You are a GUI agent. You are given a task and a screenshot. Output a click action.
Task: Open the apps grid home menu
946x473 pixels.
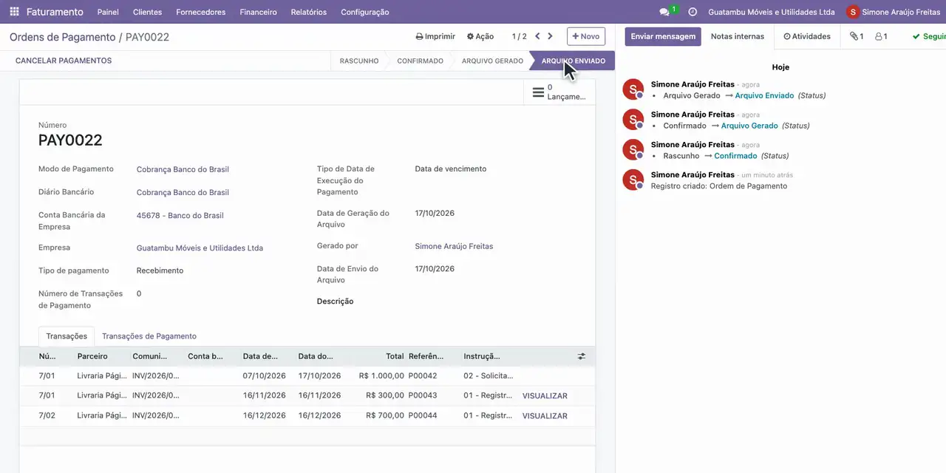(x=14, y=12)
